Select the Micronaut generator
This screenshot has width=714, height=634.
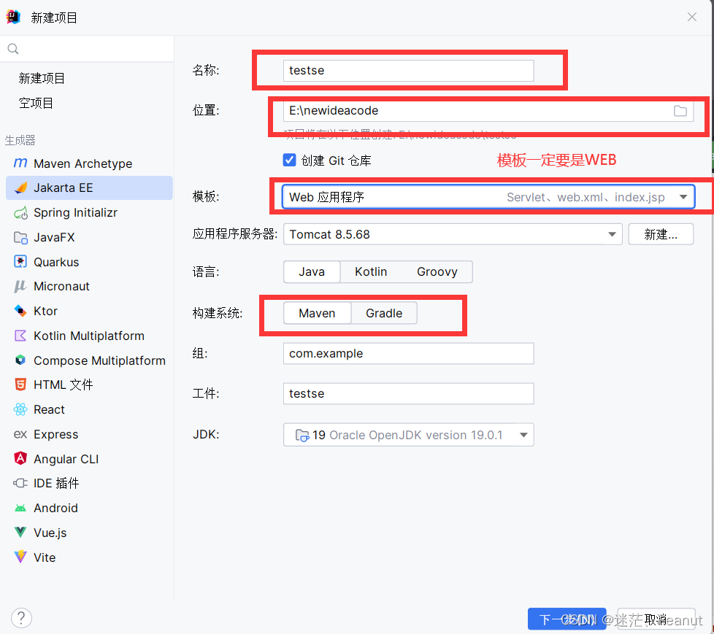pos(64,286)
